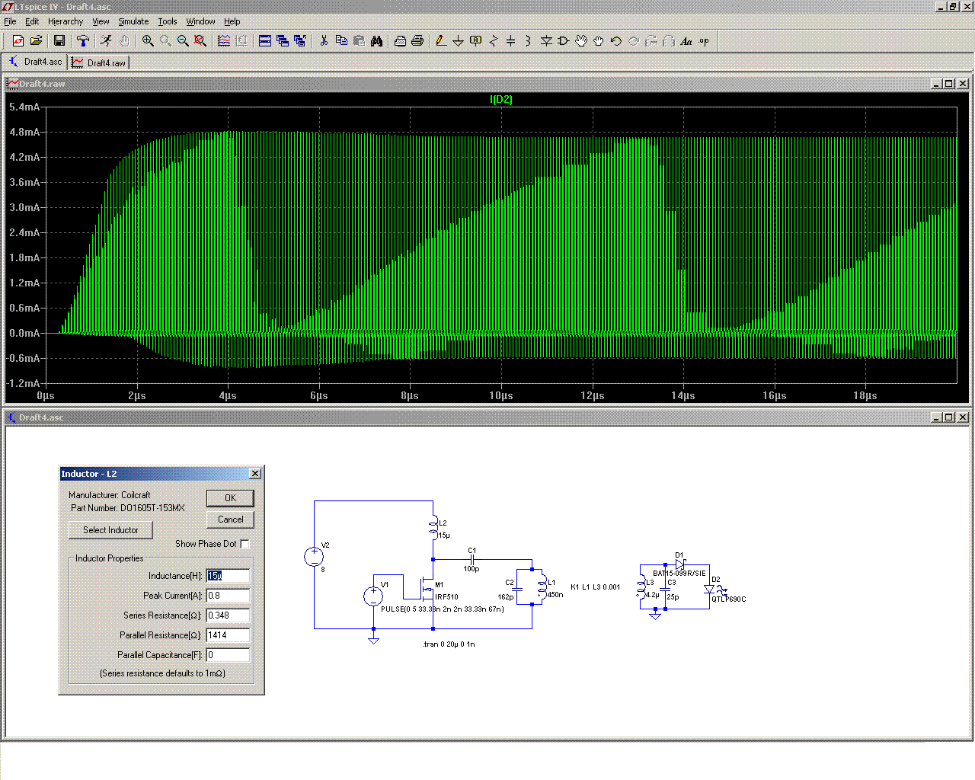
Task: Switch to the Draft4.raw tab
Action: click(x=99, y=62)
